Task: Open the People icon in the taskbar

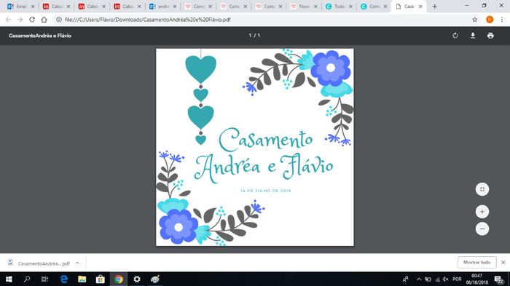Action: tap(406, 279)
